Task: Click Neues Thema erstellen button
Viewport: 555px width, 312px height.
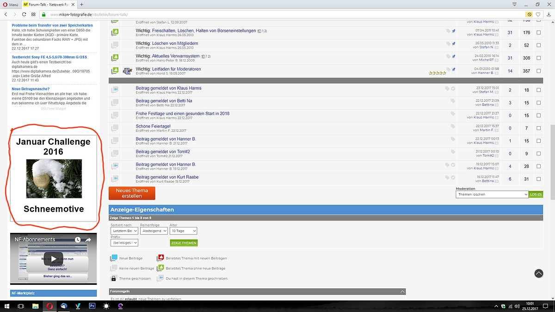Action: point(132,193)
